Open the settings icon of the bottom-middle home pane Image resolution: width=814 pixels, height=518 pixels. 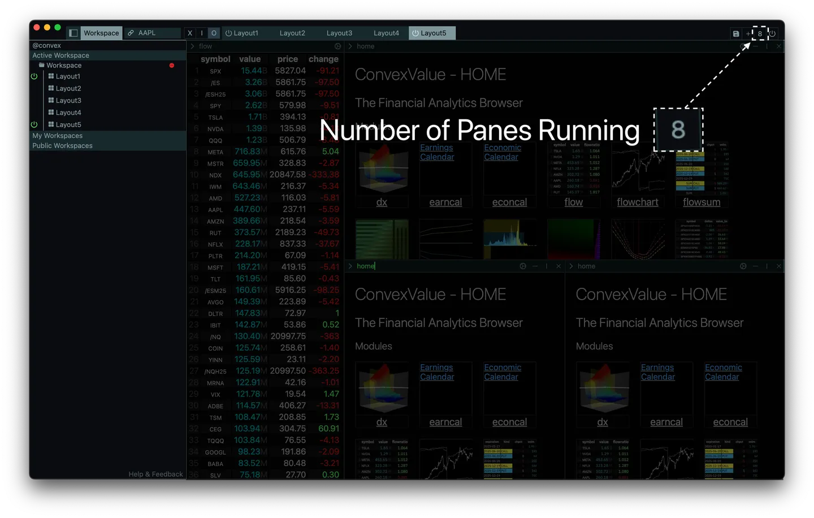(523, 266)
